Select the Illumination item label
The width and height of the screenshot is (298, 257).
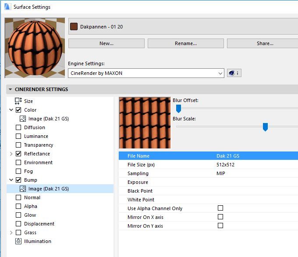[x=38, y=241]
